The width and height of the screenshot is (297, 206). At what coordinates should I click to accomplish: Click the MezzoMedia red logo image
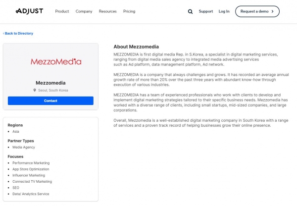[x=56, y=61]
